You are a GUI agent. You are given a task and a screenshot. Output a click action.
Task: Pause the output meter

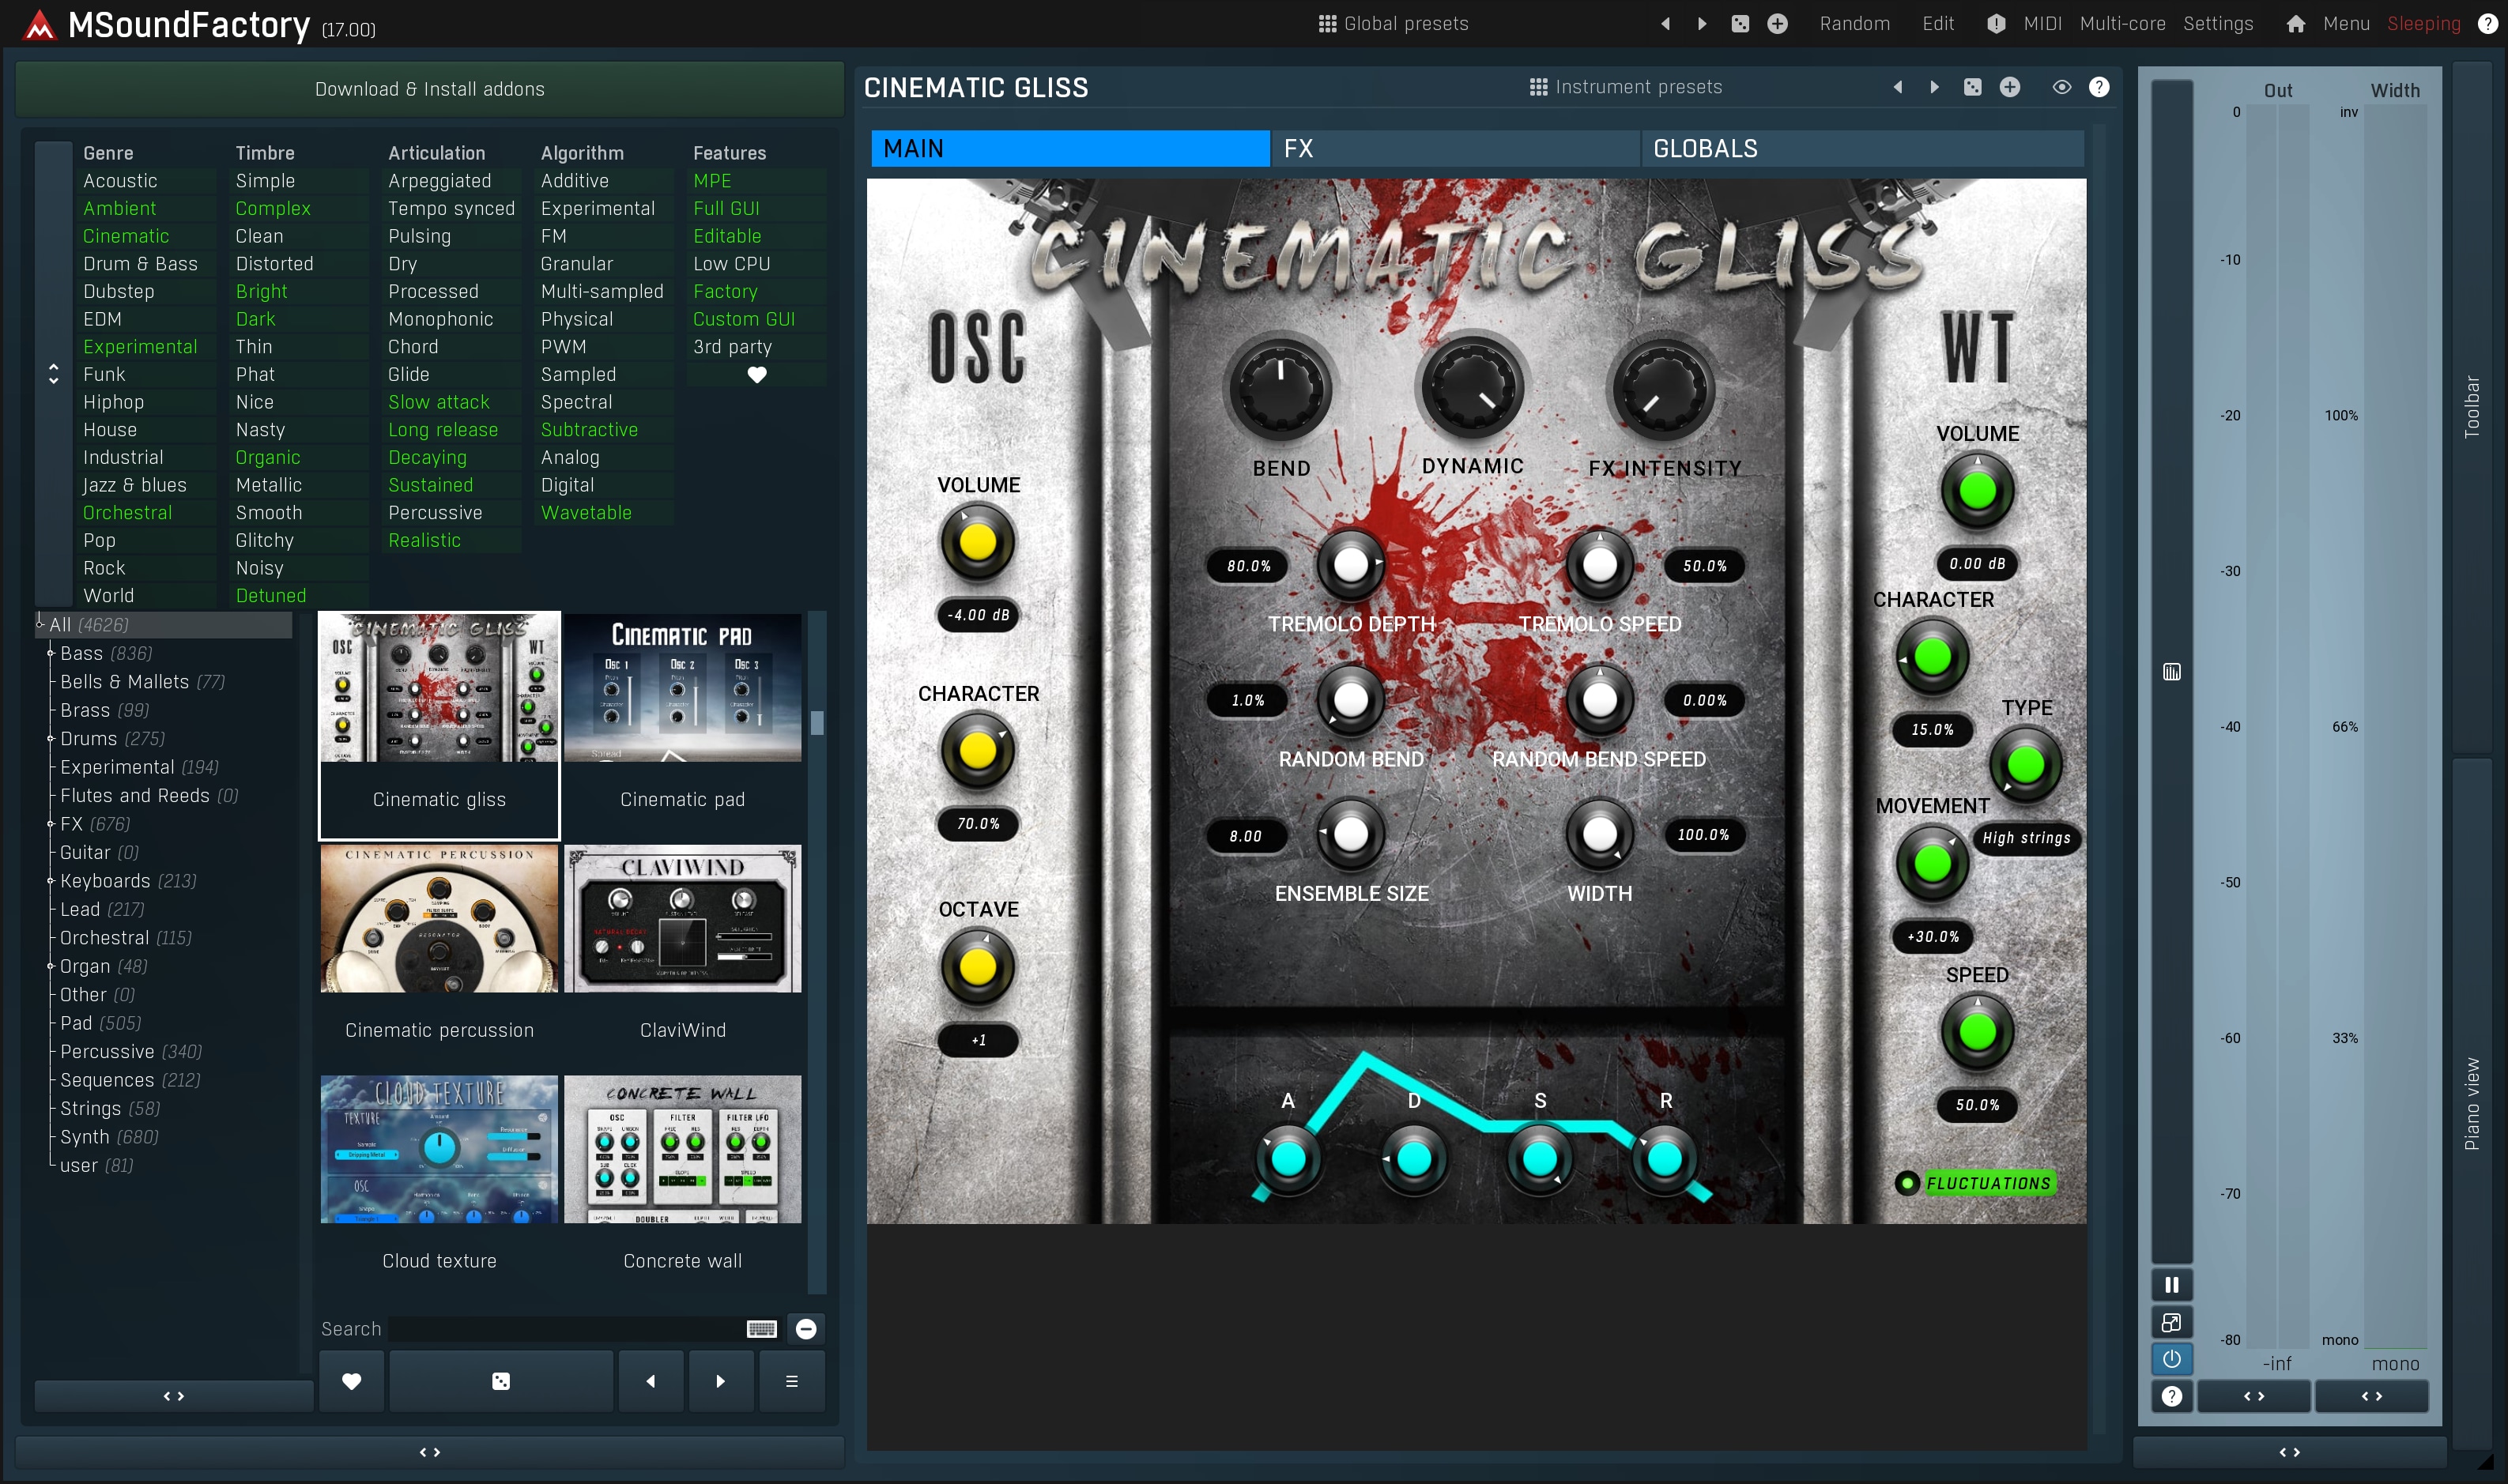click(2171, 1285)
